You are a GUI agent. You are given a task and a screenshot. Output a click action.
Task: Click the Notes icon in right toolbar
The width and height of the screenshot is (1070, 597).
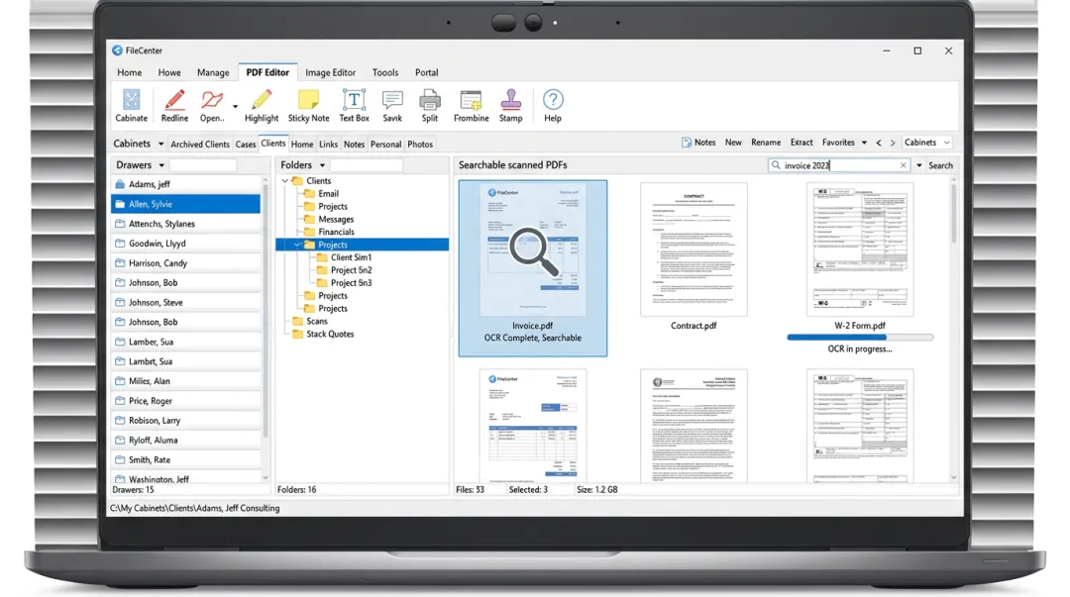pyautogui.click(x=687, y=143)
